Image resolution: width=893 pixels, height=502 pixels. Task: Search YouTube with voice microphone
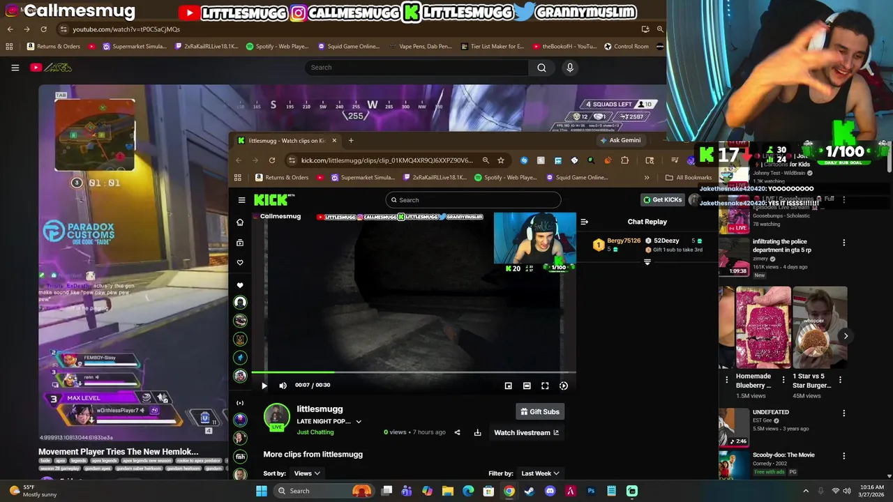coord(570,68)
